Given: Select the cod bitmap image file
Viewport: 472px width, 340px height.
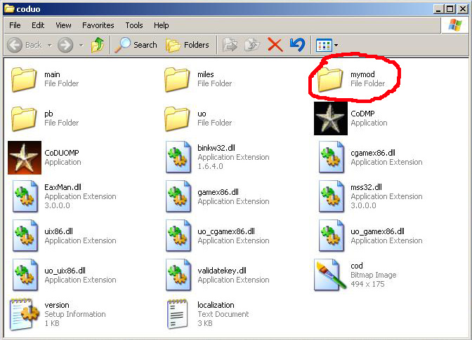Looking at the screenshot, I should tap(330, 275).
